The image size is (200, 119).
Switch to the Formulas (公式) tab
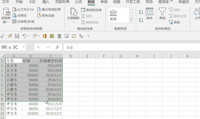coord(79,2)
